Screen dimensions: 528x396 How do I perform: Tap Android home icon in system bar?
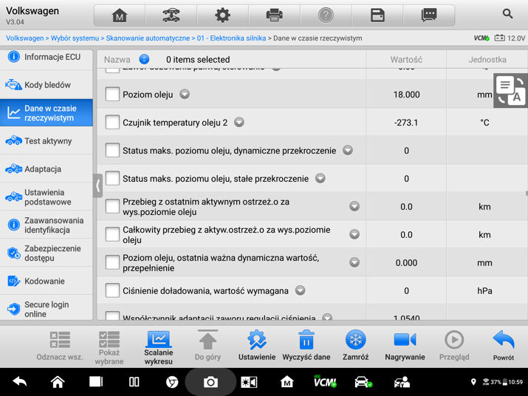point(58,382)
